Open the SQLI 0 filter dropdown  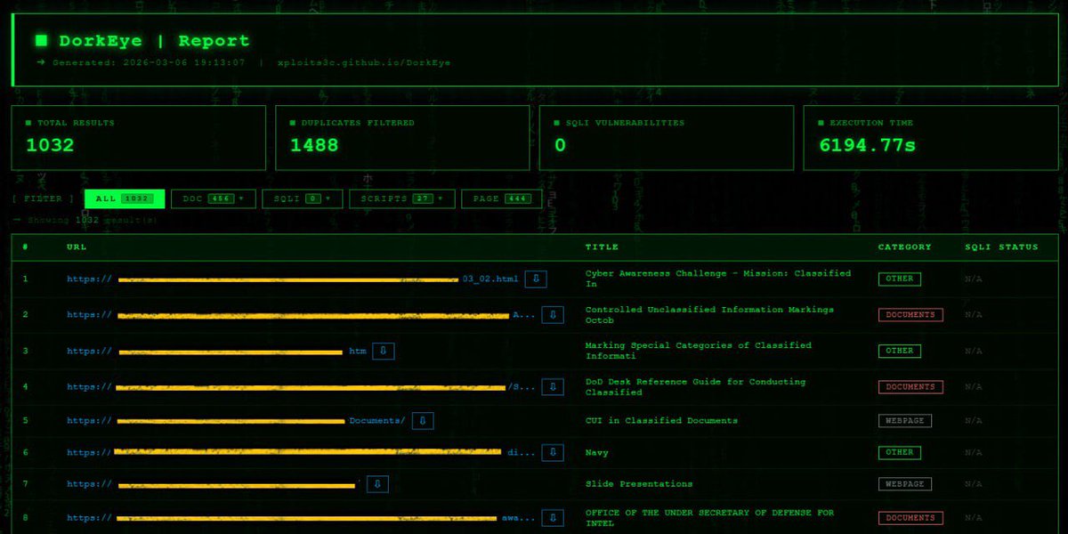click(302, 198)
